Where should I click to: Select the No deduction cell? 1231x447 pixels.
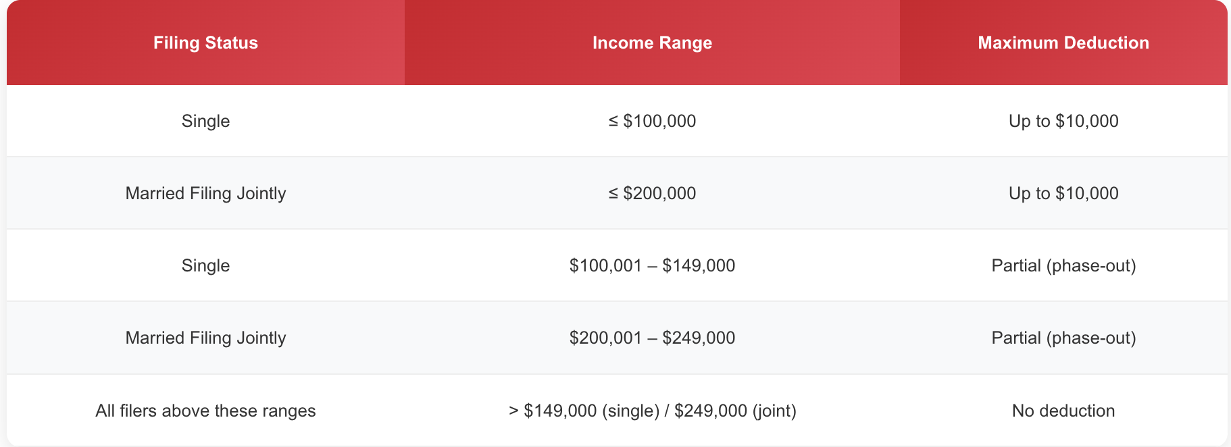click(x=1063, y=411)
